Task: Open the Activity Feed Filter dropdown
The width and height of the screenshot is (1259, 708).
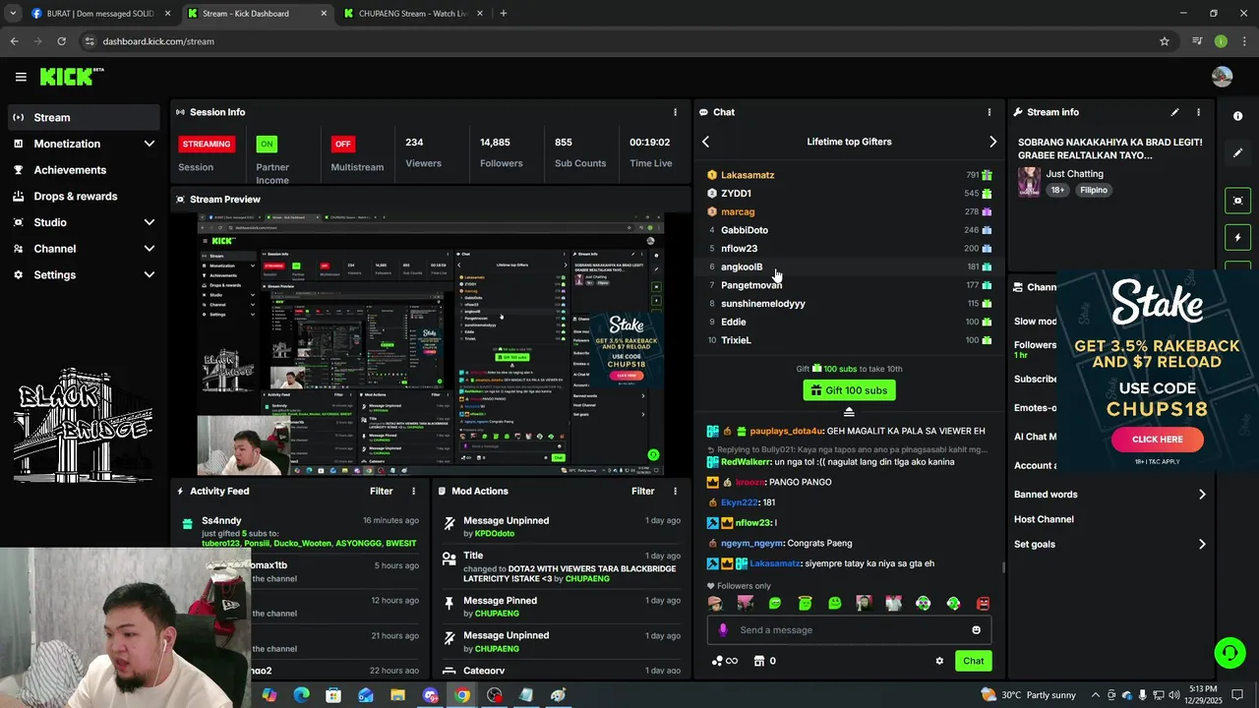Action: coord(381,491)
